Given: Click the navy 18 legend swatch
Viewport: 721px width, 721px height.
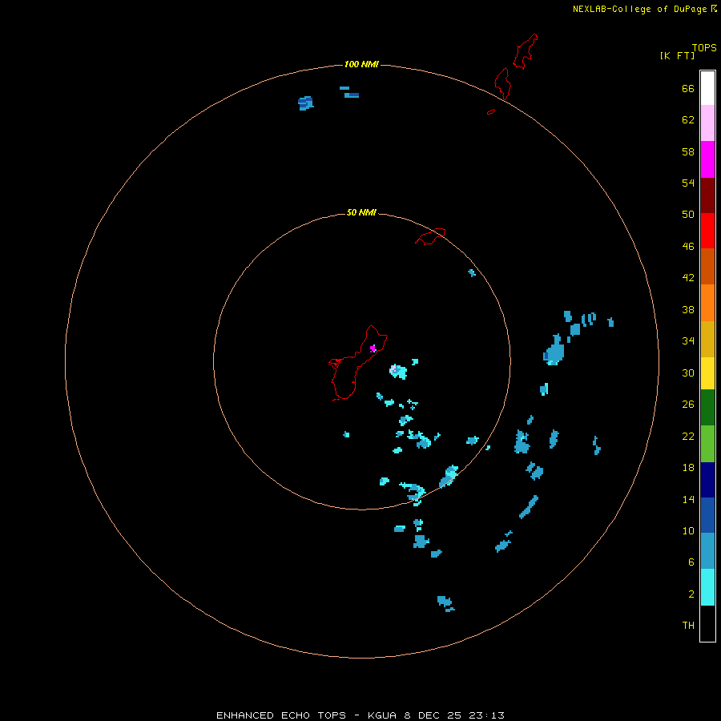Looking at the screenshot, I should (x=707, y=480).
